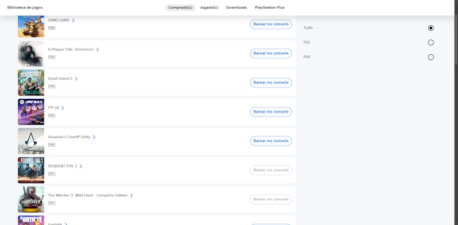Open The Witcher 3 Complete Edition chevron
Viewport: 458px width, 225px height.
pyautogui.click(x=132, y=195)
